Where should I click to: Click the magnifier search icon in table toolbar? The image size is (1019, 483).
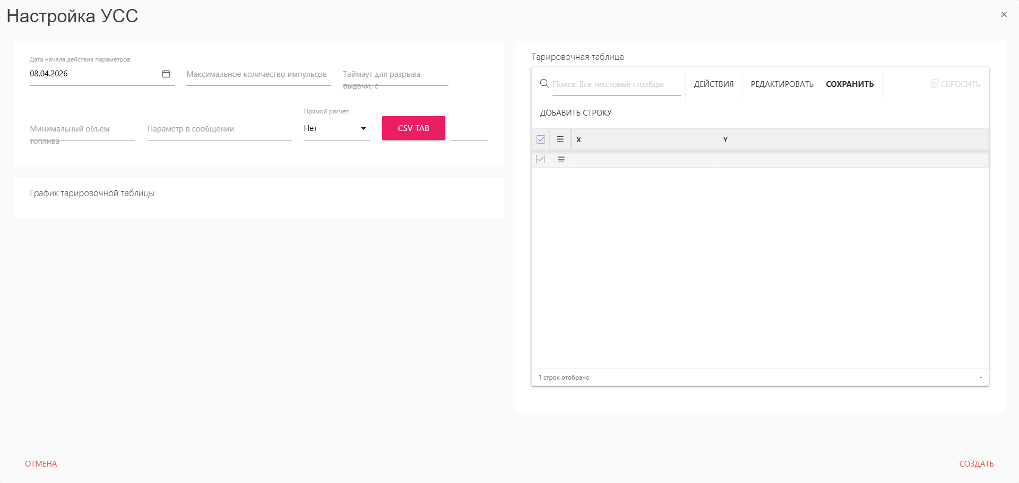coord(544,84)
